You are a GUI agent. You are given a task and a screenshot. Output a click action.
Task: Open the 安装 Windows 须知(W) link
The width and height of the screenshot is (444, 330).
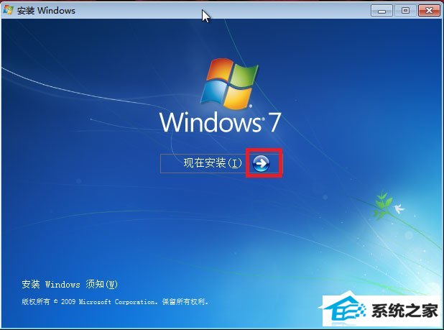(x=70, y=284)
